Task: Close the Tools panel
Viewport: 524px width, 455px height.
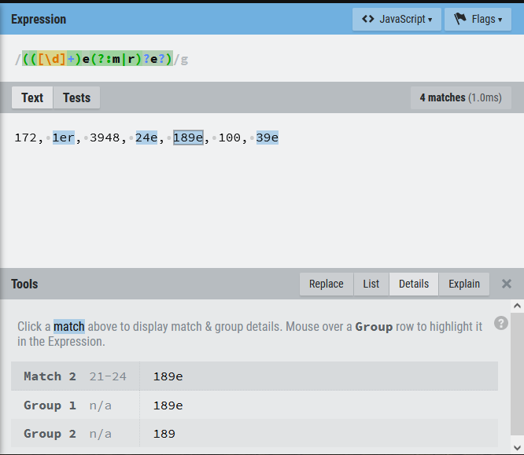Action: [507, 284]
